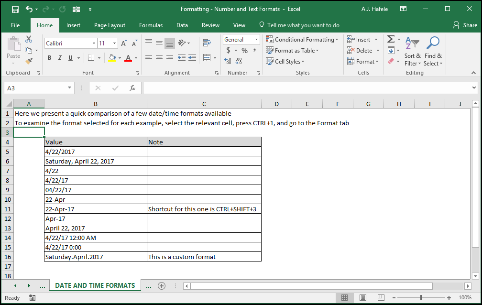This screenshot has width=482, height=305.
Task: Click the Copy icon
Action: [x=29, y=50]
